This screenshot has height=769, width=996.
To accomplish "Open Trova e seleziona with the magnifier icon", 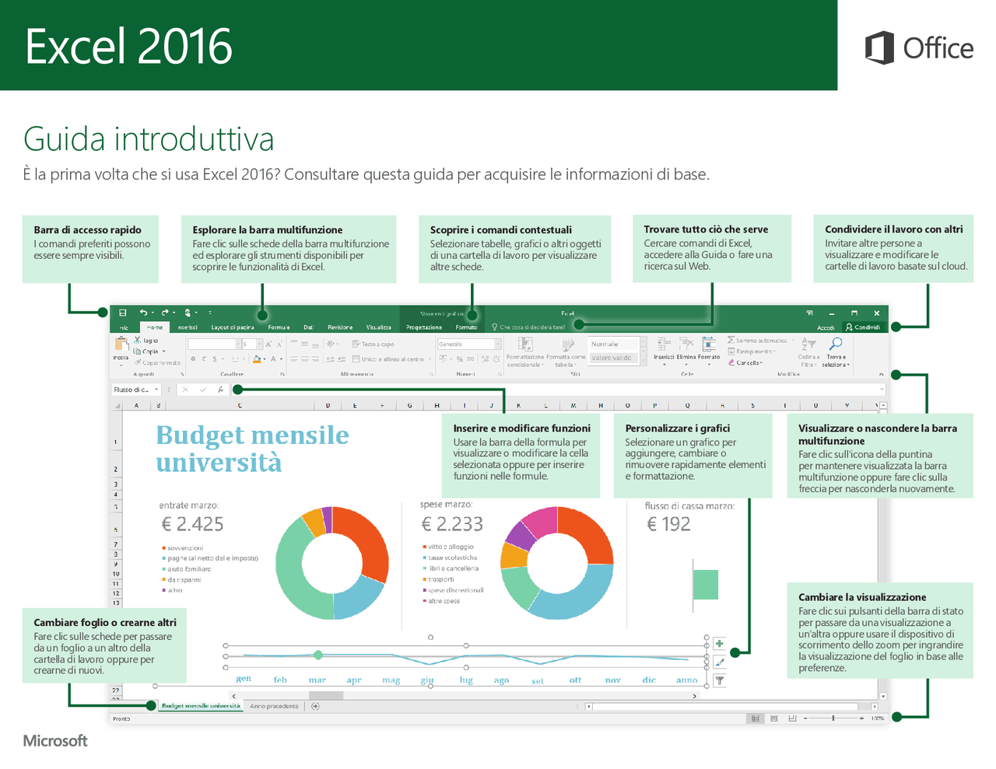I will (836, 344).
